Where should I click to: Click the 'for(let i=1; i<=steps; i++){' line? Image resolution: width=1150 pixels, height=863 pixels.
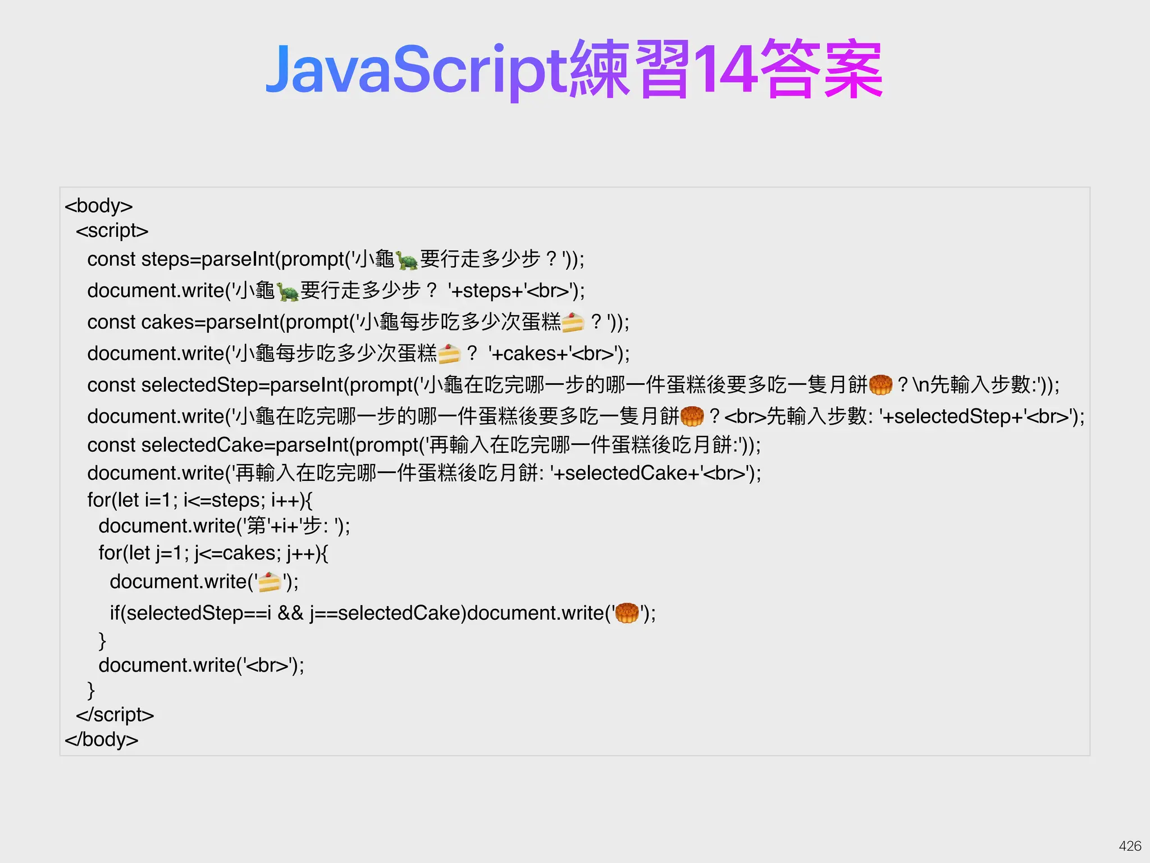200,500
